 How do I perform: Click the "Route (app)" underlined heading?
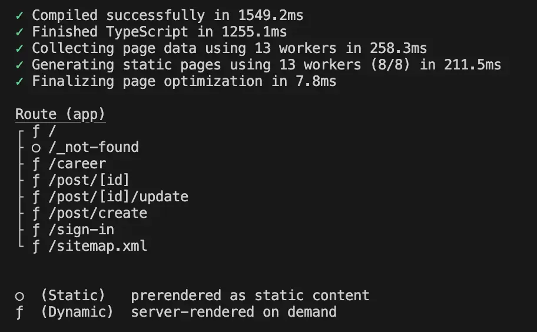tap(61, 114)
